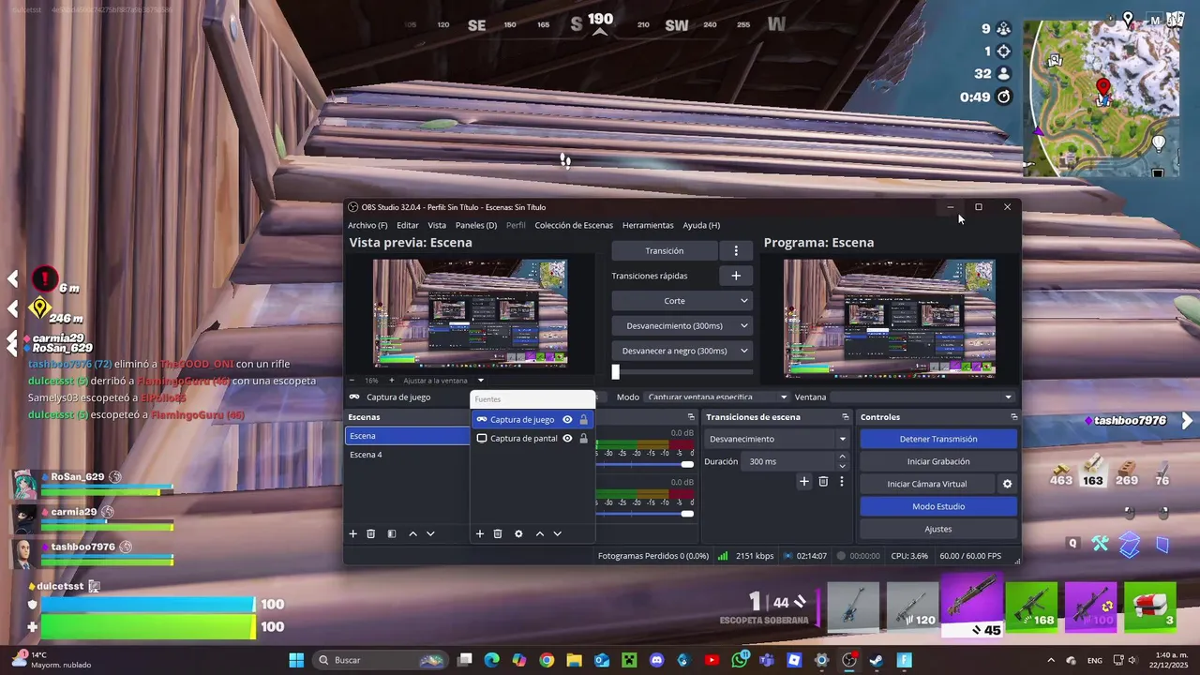Toggle lock on Captura de pantal source
1200x675 pixels.
[x=583, y=438]
